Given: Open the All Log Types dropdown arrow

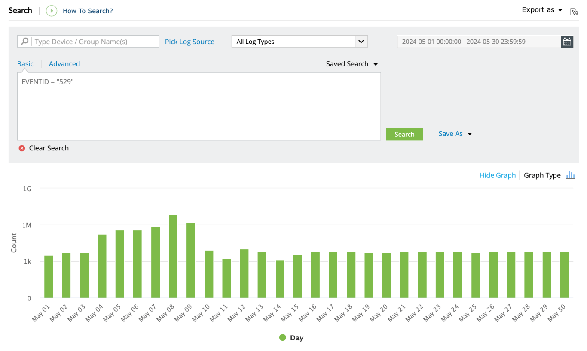Looking at the screenshot, I should point(361,42).
